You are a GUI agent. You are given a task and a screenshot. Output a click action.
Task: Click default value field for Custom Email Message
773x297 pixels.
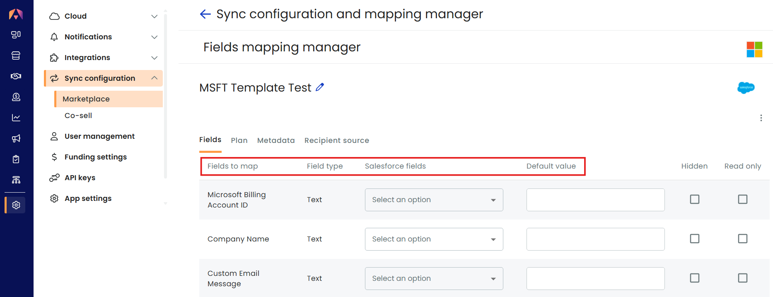click(x=595, y=278)
